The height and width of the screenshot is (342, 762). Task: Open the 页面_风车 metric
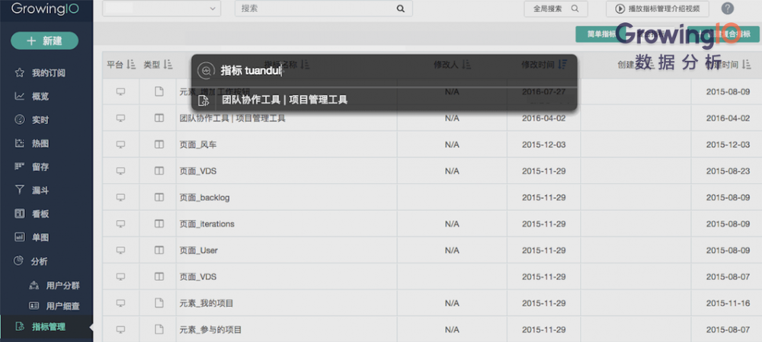tap(198, 144)
